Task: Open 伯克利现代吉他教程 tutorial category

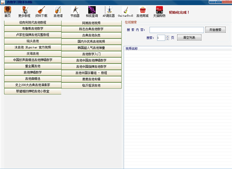Action: [32, 23]
